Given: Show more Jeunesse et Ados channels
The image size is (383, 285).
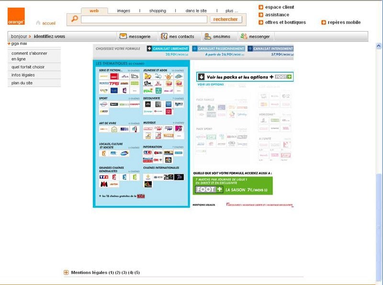Looking at the screenshot, I should click(179, 91).
